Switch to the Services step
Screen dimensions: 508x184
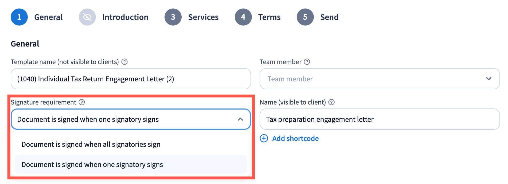(203, 17)
